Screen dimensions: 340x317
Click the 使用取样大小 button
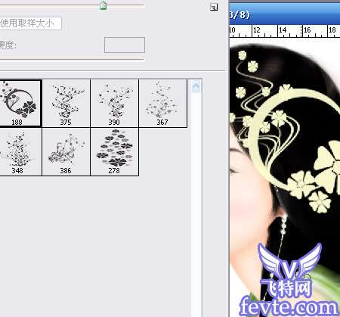point(30,23)
